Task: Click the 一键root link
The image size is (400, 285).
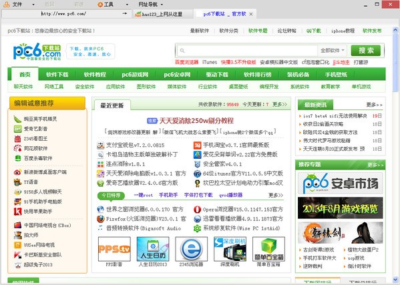Action: [x=143, y=196]
